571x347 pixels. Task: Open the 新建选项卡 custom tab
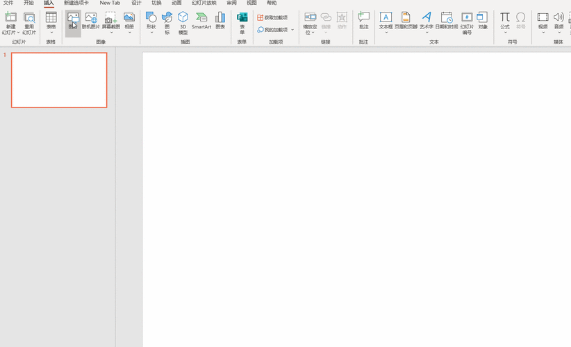pos(76,3)
